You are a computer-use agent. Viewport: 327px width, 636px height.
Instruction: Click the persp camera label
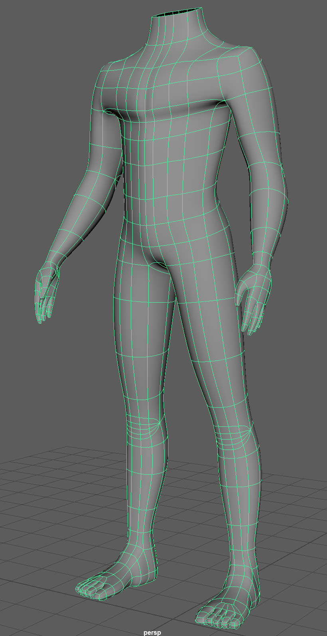pyautogui.click(x=152, y=632)
